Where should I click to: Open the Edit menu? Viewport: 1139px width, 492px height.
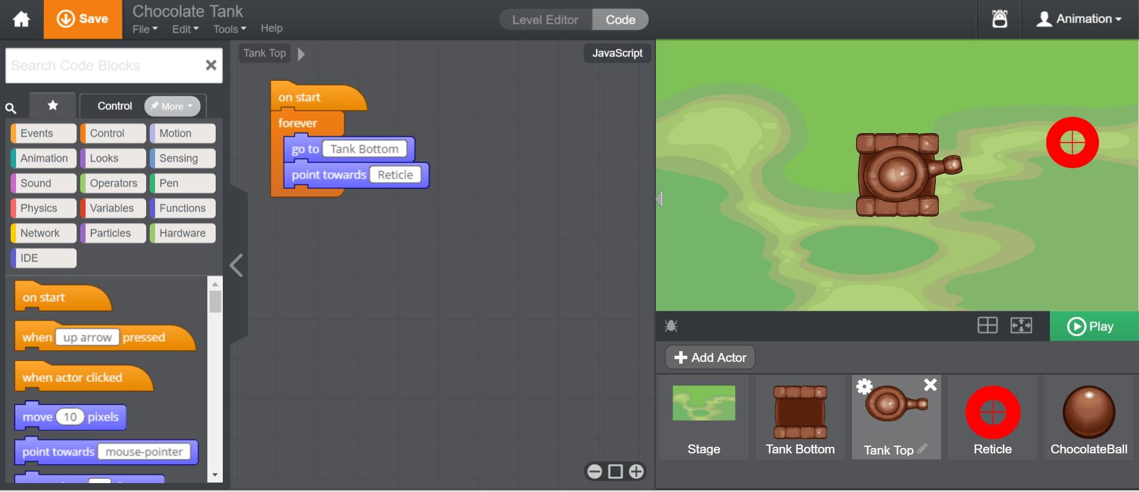[x=185, y=29]
